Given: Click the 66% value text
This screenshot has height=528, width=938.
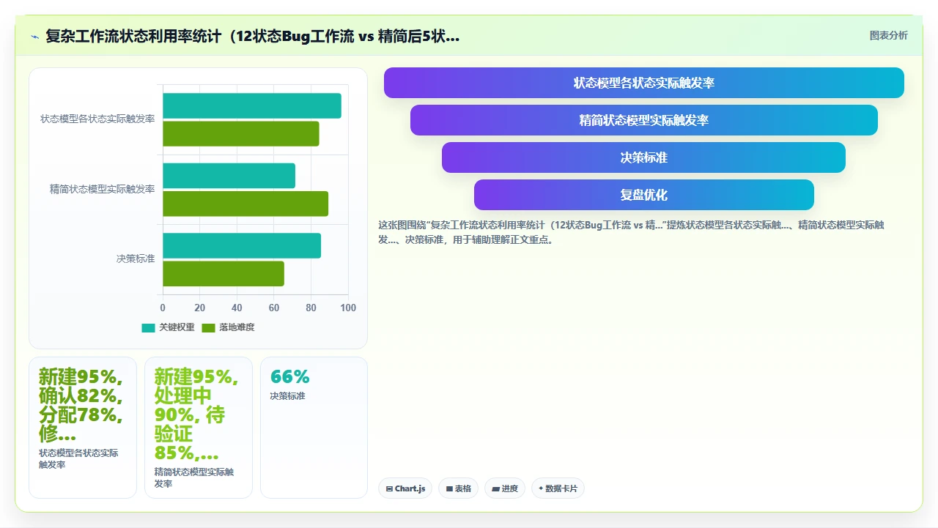Looking at the screenshot, I should [290, 376].
